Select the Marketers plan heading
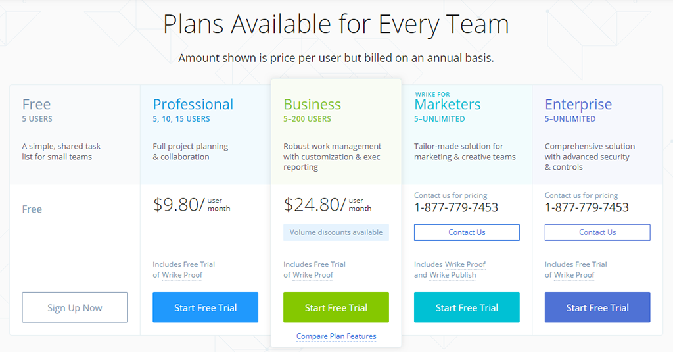Screen dimensions: 673x352 447,105
